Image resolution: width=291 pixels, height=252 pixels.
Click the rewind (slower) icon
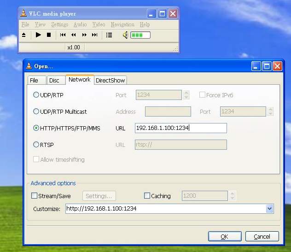pyautogui.click(x=73, y=35)
